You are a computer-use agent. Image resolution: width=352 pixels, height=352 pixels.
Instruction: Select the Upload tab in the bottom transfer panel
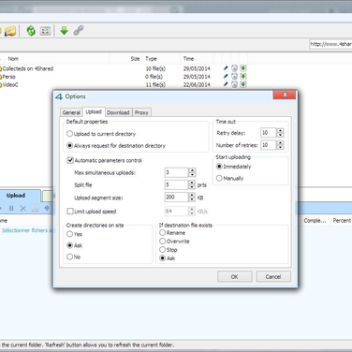(x=16, y=196)
